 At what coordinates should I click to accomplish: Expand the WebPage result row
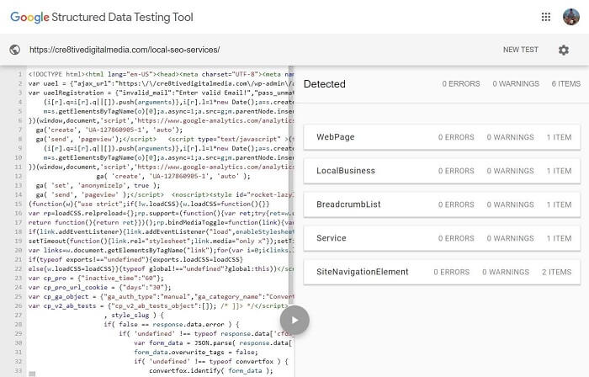tap(442, 137)
